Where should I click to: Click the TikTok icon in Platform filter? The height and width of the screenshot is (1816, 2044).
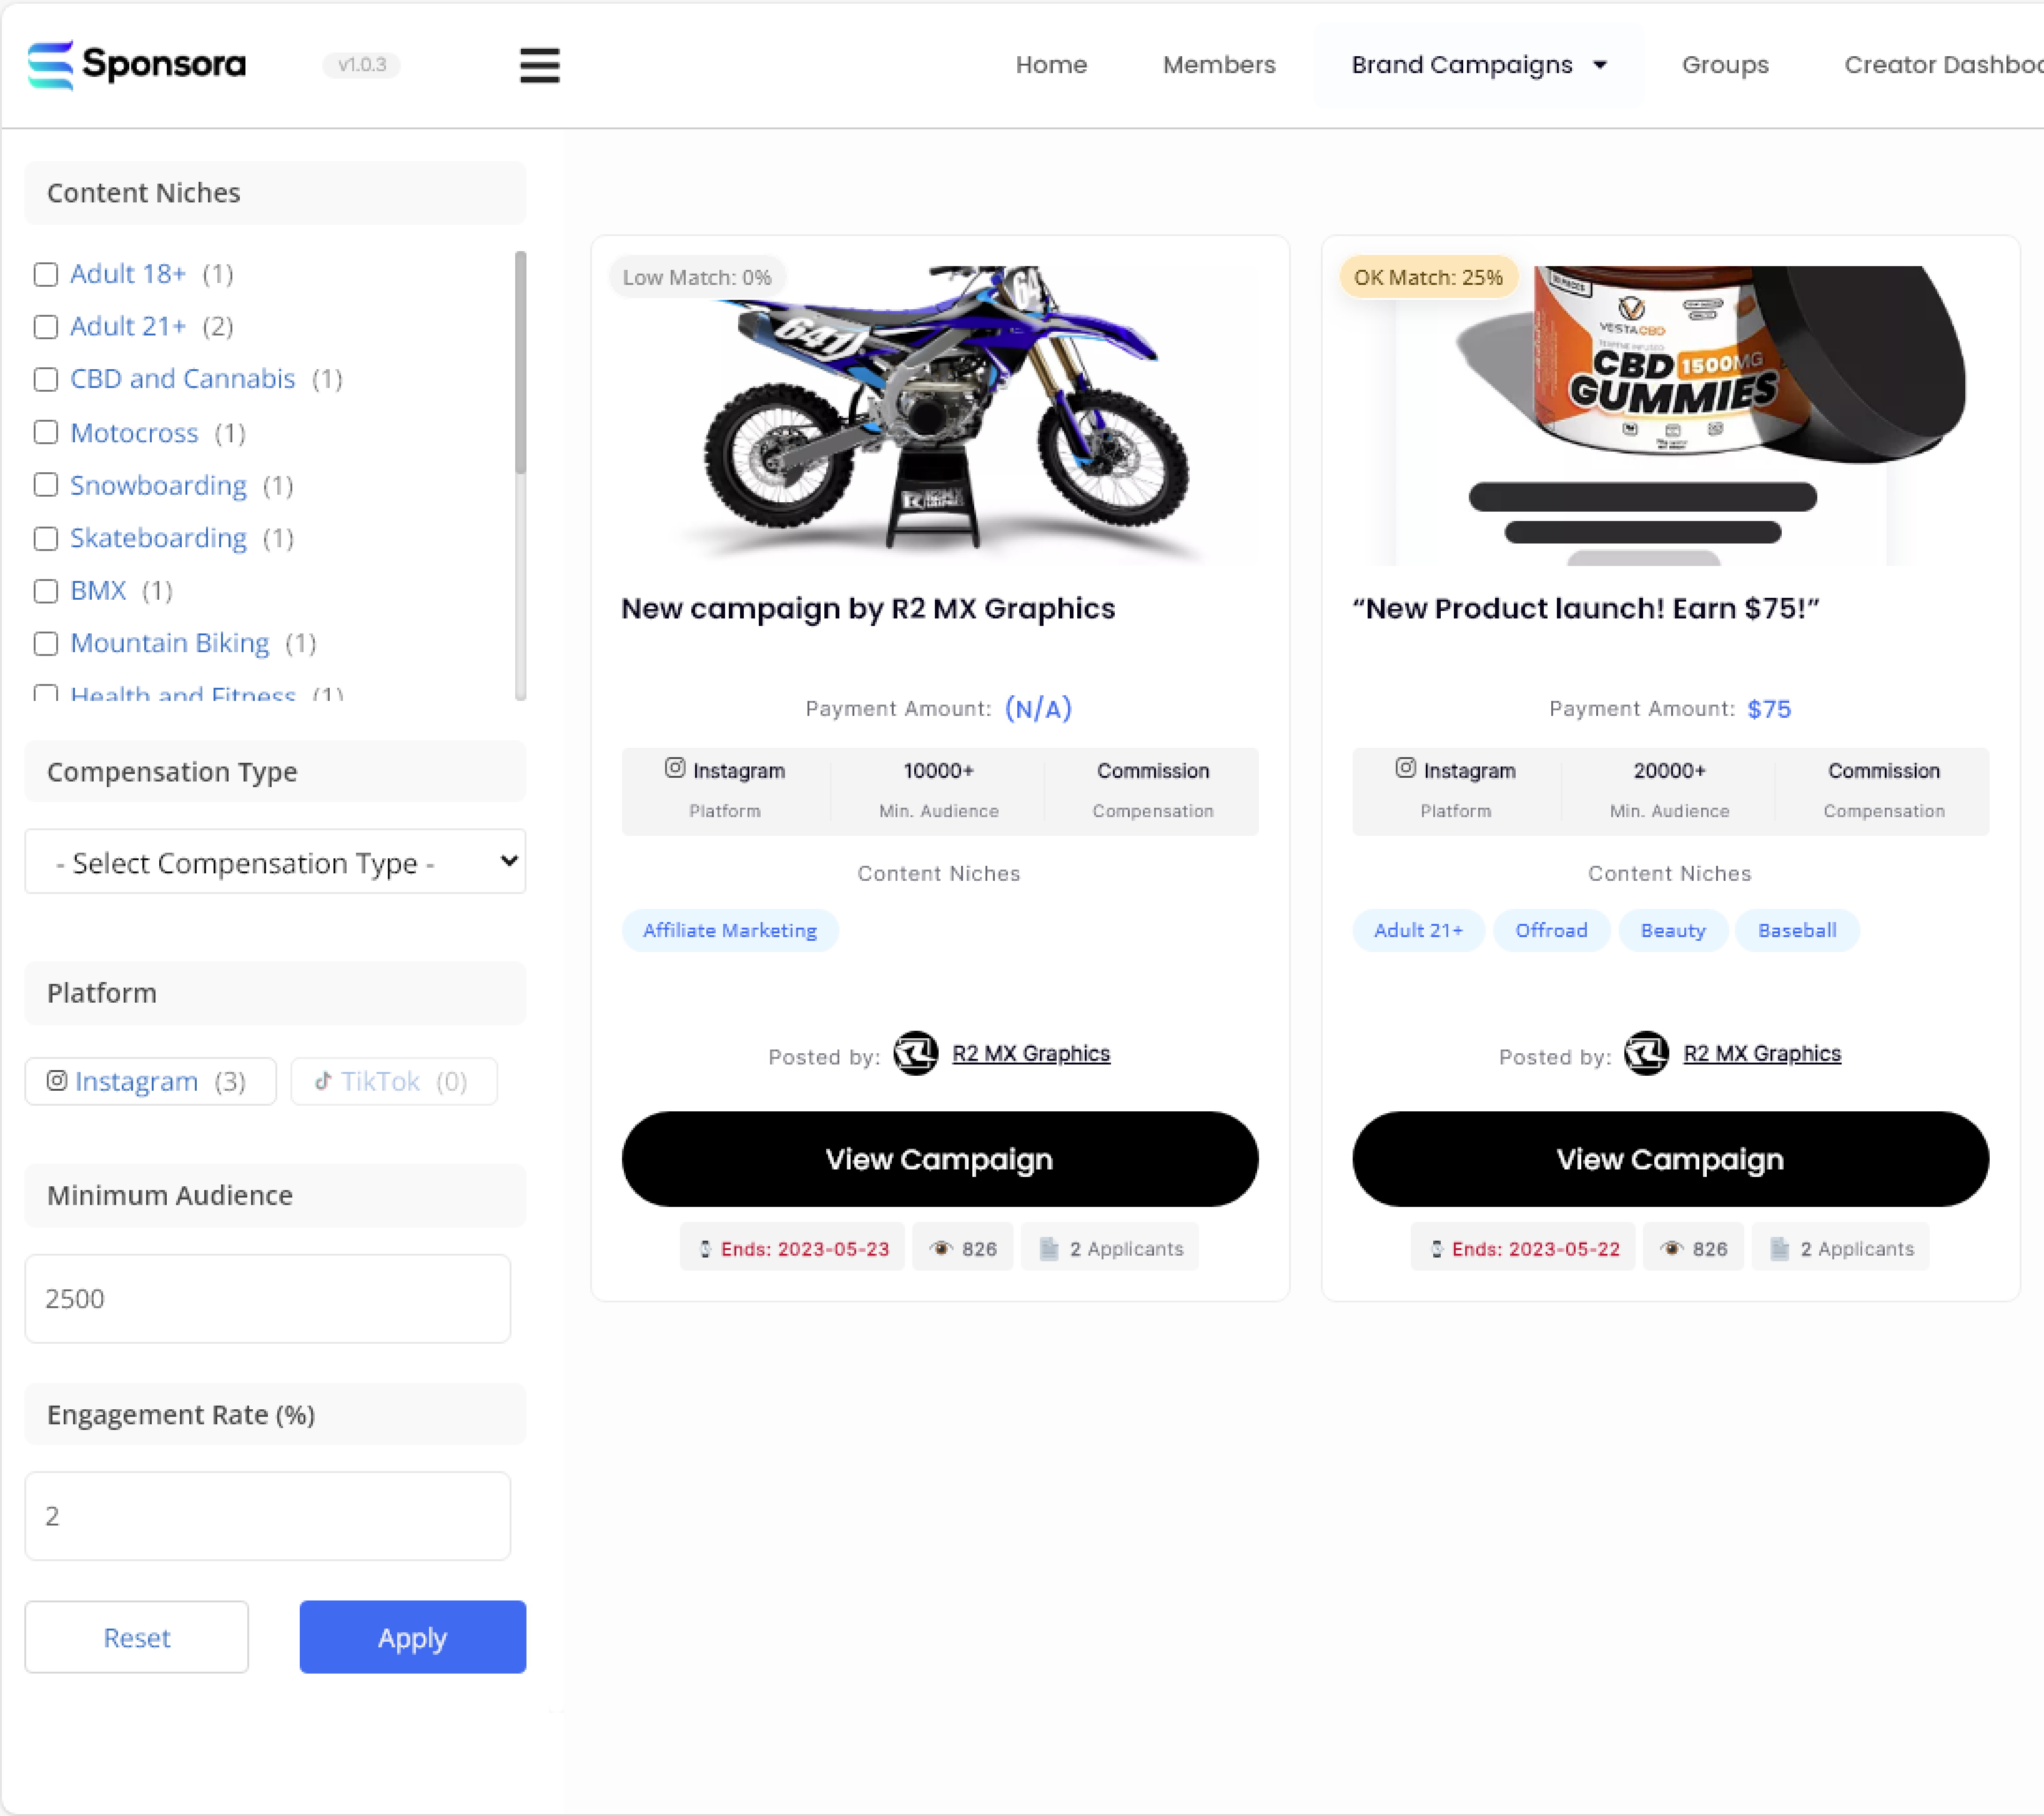point(323,1080)
